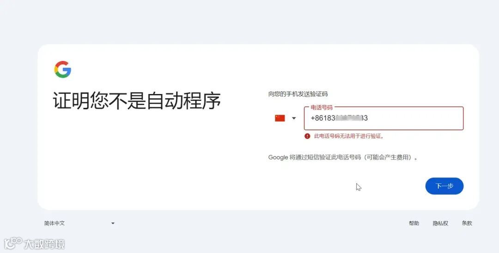The width and height of the screenshot is (499, 253).
Task: Click the 大数跨境 watermark text
Action: point(44,244)
